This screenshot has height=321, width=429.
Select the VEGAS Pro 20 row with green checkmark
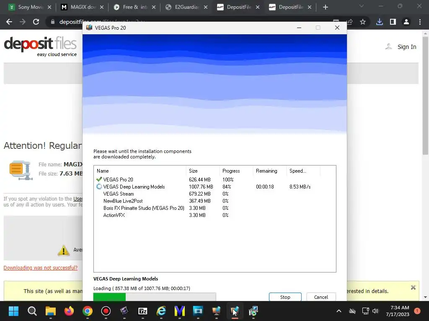click(x=215, y=180)
